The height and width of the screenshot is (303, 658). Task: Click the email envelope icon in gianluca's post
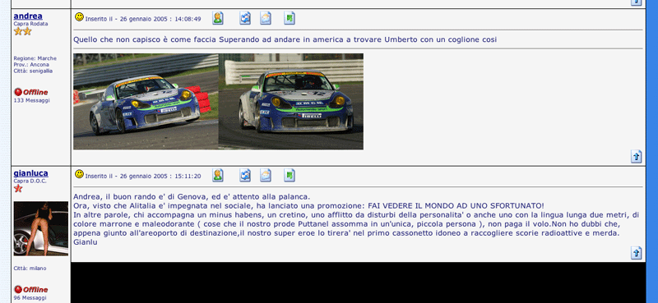pos(266,175)
